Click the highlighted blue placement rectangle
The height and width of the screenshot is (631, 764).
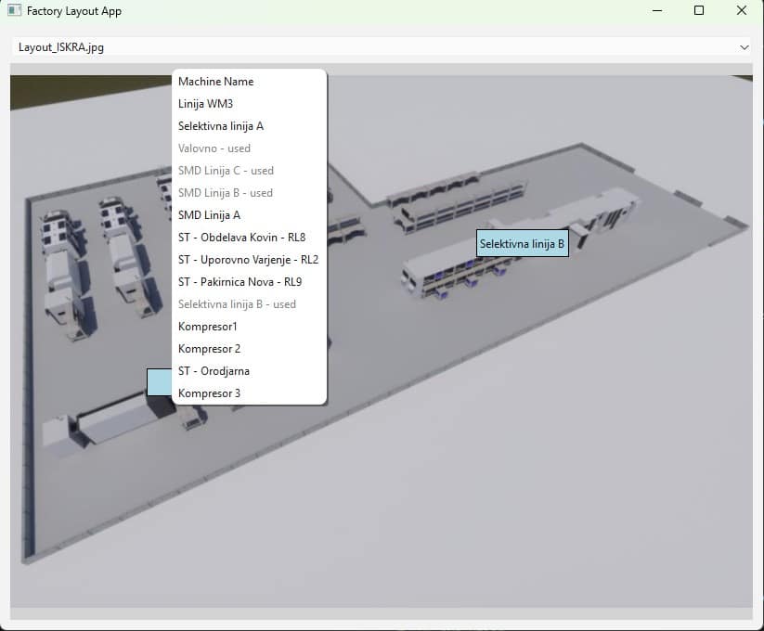click(x=160, y=381)
